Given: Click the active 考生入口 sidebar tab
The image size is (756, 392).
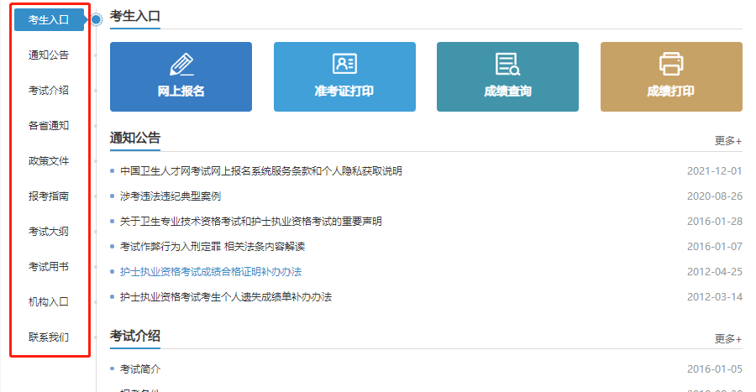Looking at the screenshot, I should coord(49,20).
